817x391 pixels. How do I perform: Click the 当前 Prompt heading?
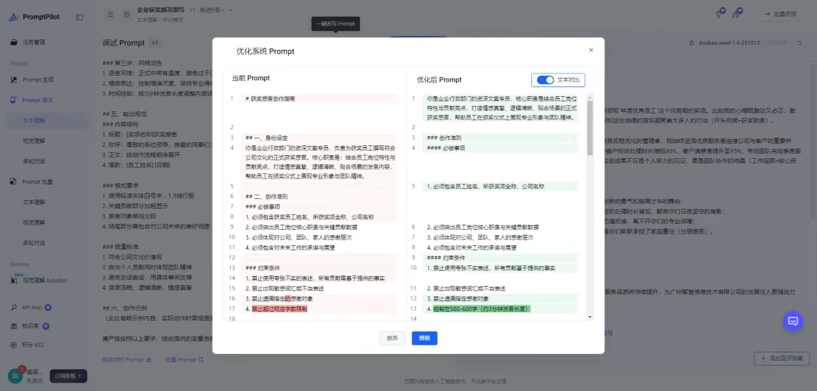click(250, 78)
